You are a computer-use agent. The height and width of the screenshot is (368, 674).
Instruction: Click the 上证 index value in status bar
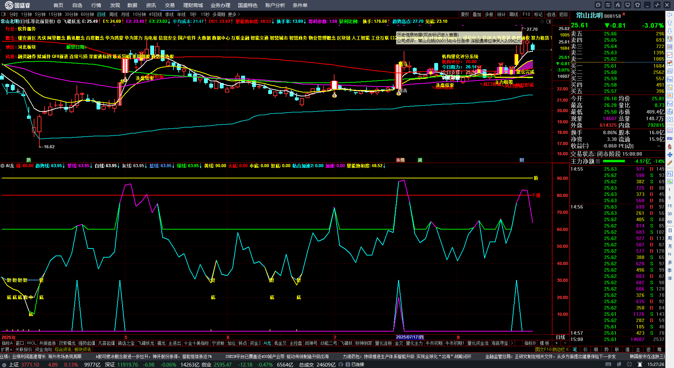pos(30,364)
